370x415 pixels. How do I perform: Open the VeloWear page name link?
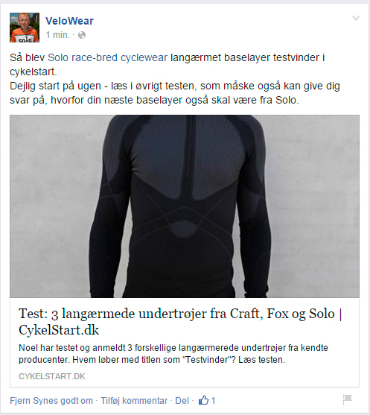coord(69,21)
